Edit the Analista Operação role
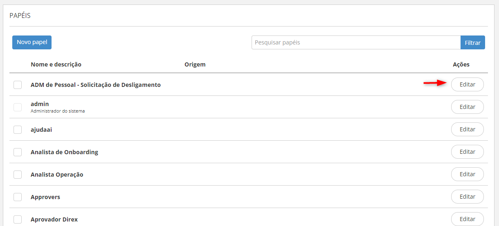Viewport: 499px width, 226px height. [467, 174]
